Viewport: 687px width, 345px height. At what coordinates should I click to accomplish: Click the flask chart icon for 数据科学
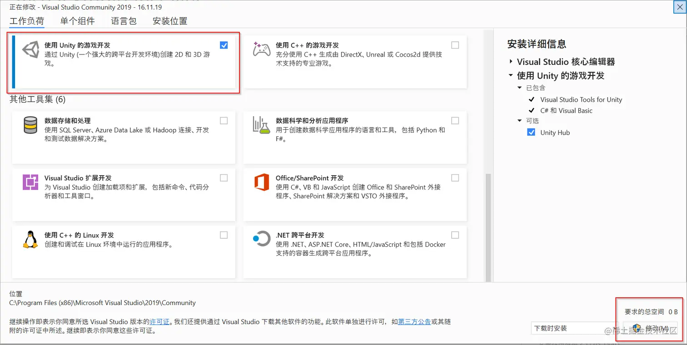tap(262, 125)
